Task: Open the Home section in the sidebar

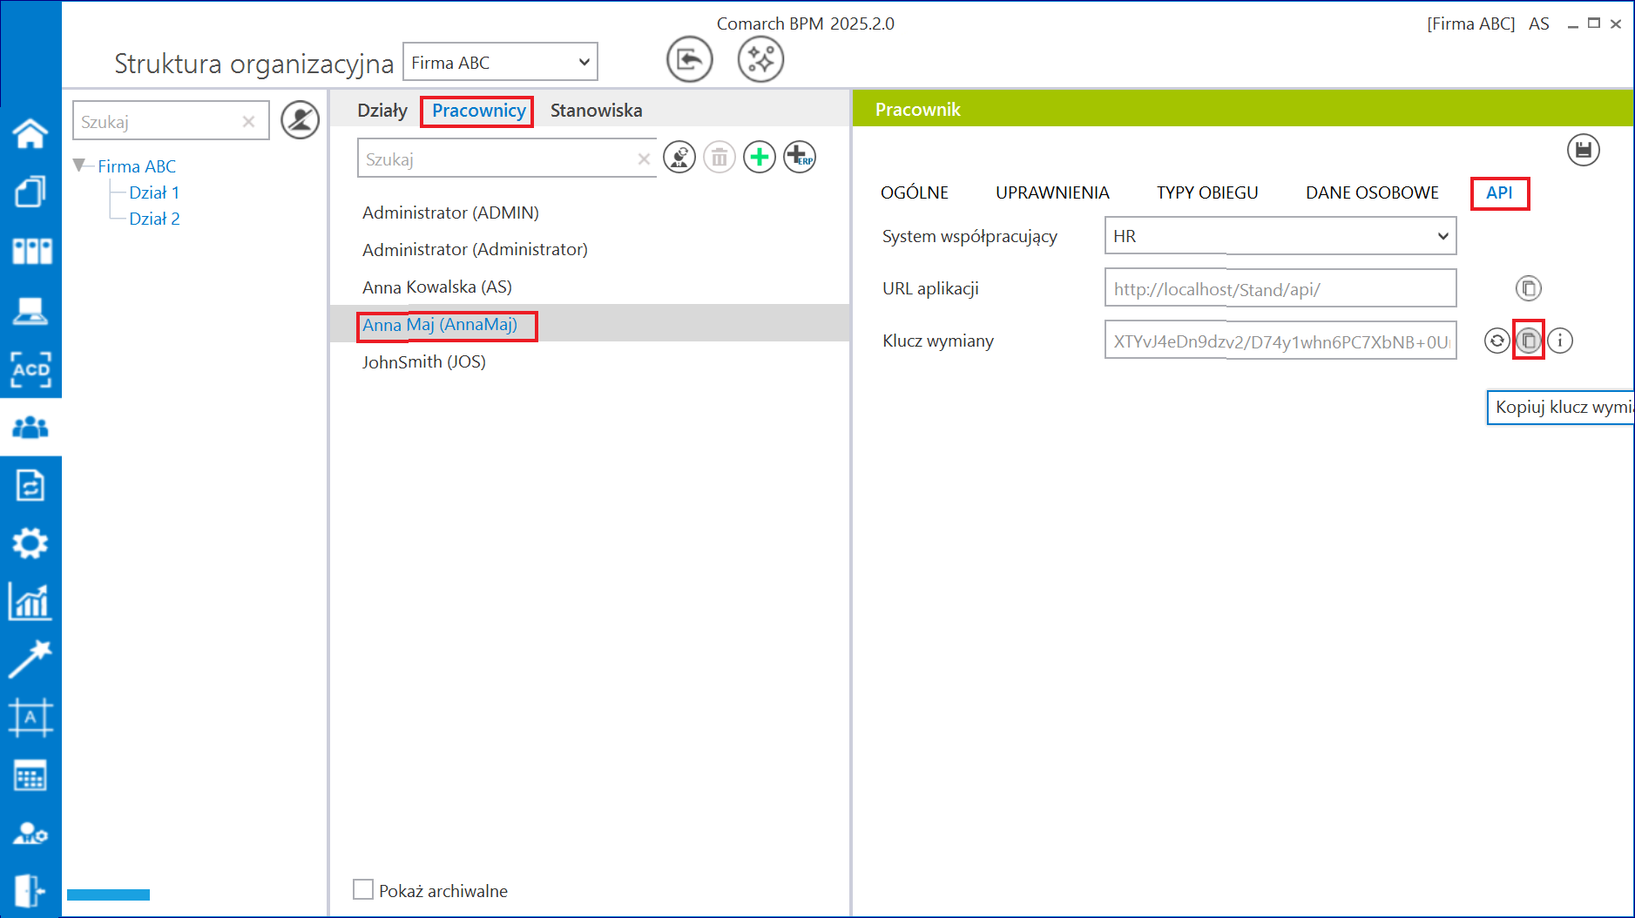Action: click(x=30, y=133)
